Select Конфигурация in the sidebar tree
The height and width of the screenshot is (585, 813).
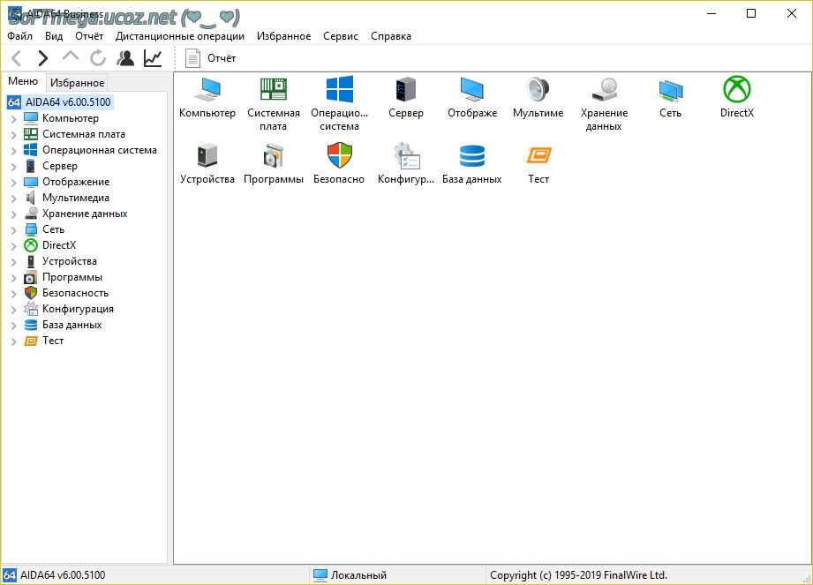(x=78, y=309)
